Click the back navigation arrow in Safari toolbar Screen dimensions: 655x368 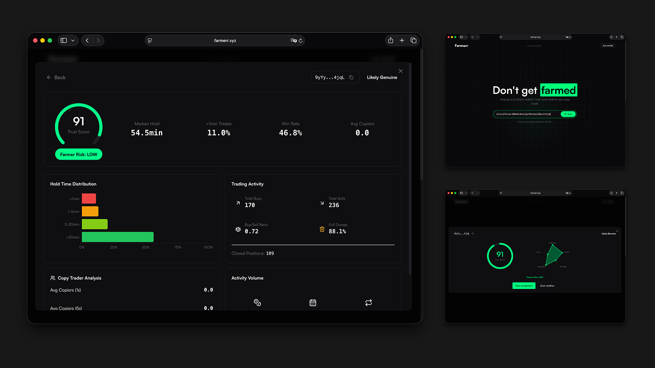tap(87, 40)
